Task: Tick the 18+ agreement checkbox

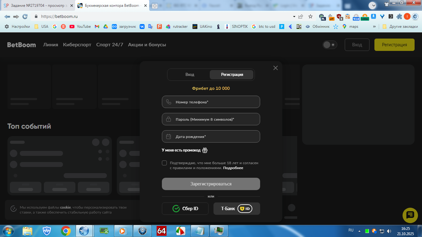Action: [x=164, y=163]
